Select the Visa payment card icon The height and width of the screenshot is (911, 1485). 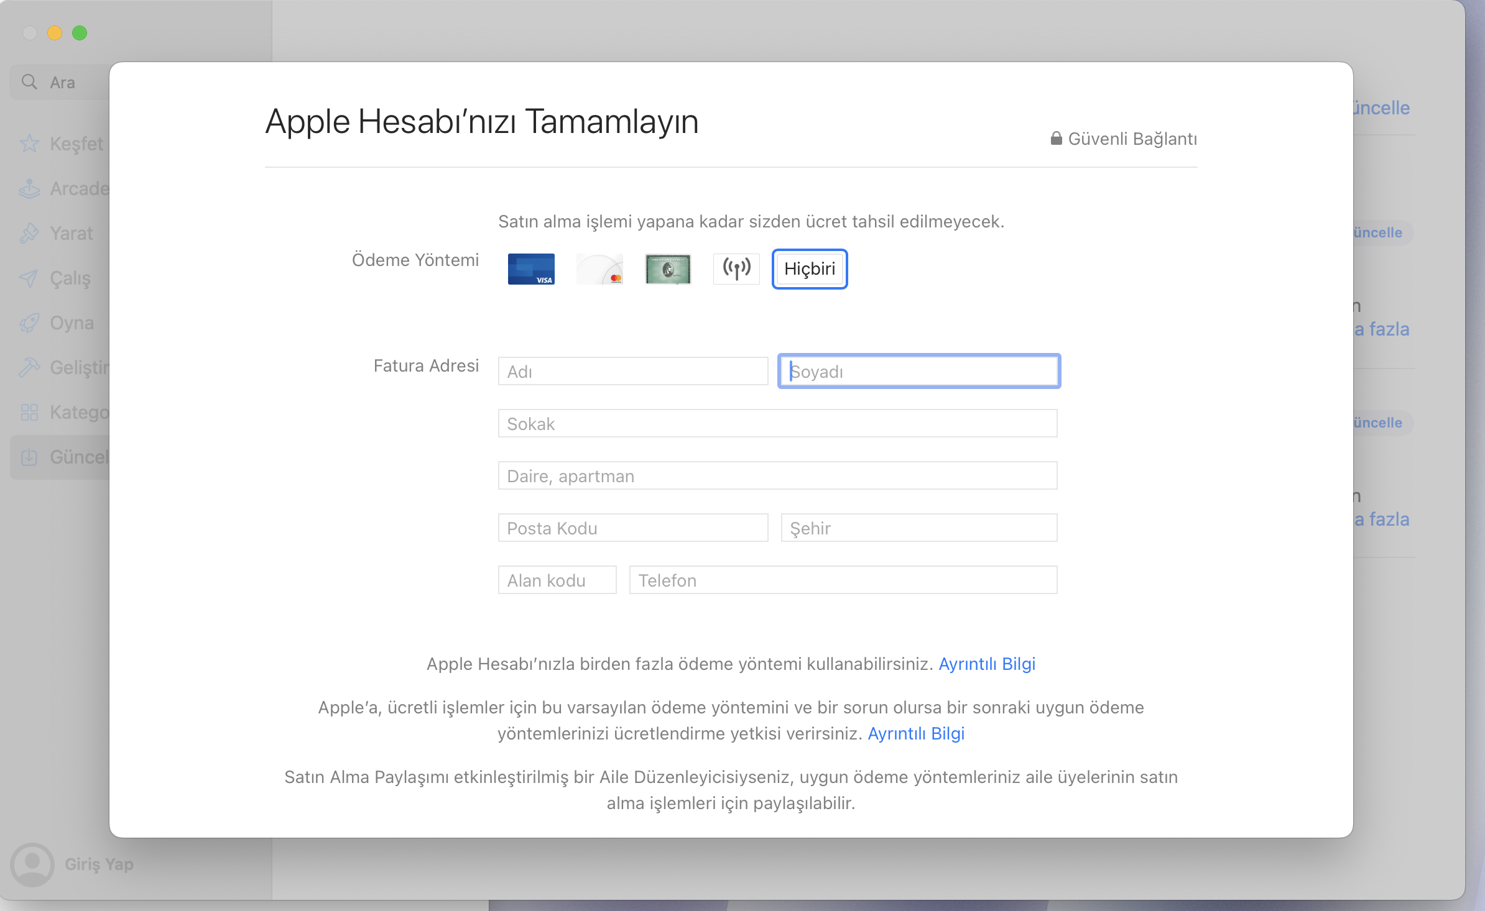coord(531,269)
